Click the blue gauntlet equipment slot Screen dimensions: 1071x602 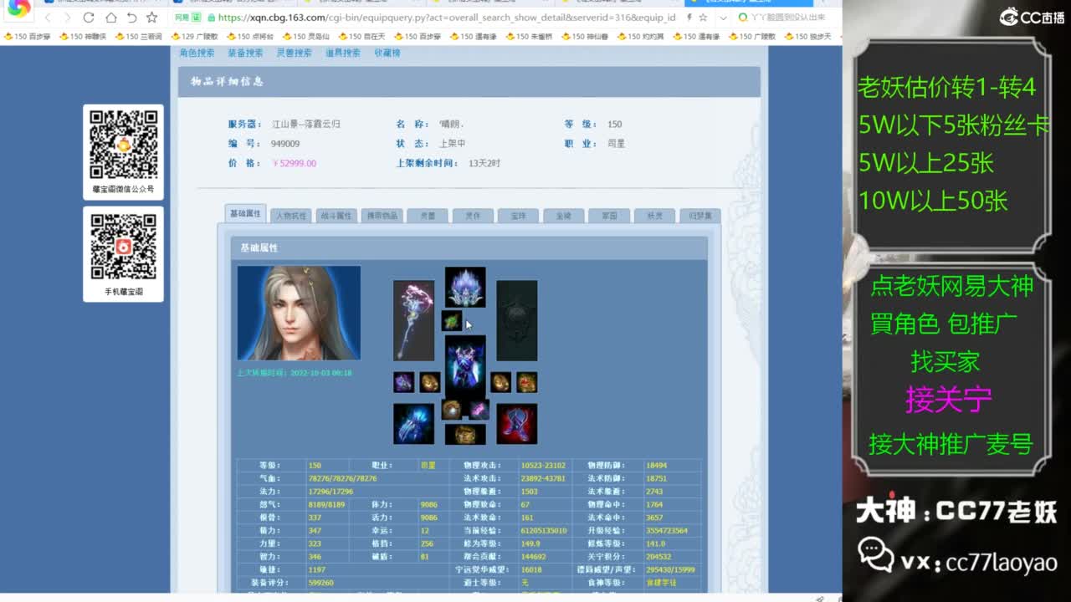click(414, 424)
